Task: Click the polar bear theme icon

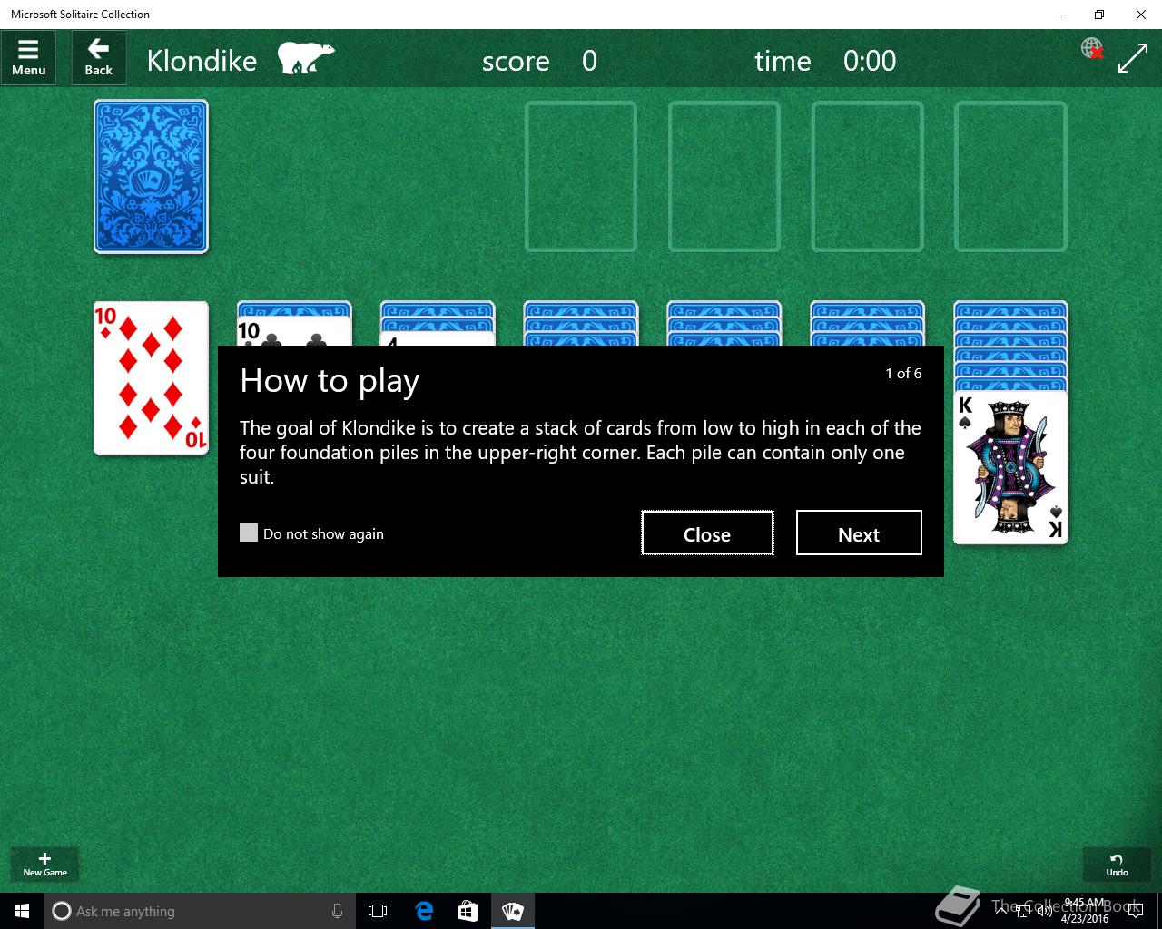Action: (x=306, y=58)
